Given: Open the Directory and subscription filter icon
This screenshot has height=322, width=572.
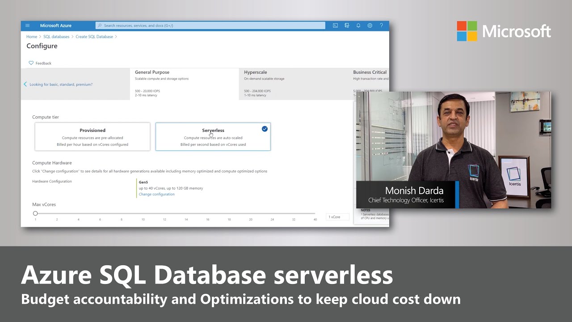Looking at the screenshot, I should click(347, 25).
